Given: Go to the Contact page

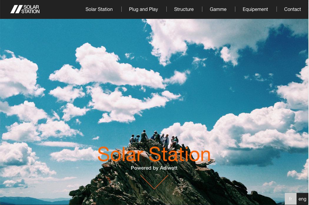Looking at the screenshot, I should [293, 9].
